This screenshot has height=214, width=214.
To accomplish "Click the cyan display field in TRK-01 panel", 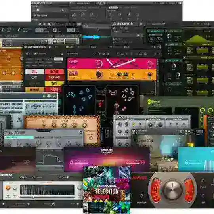I will pyautogui.click(x=19, y=137).
